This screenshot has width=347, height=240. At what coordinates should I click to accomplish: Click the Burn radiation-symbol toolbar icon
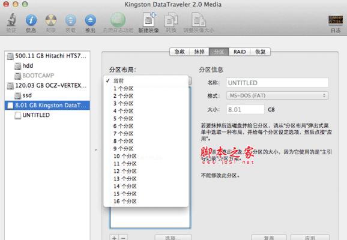coord(51,20)
